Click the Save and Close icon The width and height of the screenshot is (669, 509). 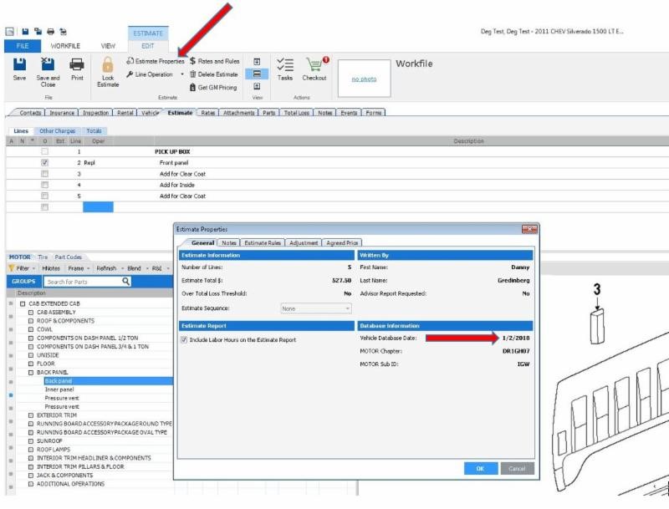(x=48, y=64)
